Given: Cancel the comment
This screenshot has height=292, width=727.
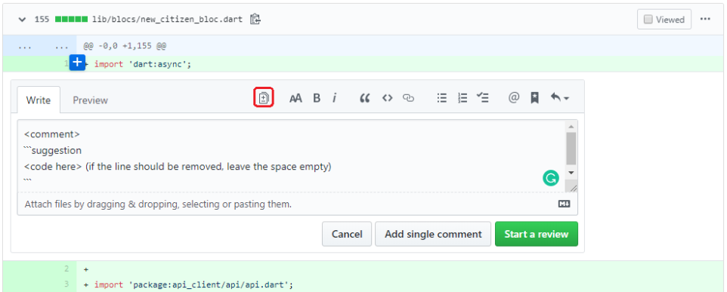Looking at the screenshot, I should 347,234.
